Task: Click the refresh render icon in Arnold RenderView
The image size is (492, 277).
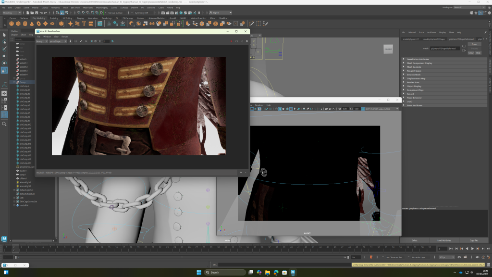Action: point(236,41)
